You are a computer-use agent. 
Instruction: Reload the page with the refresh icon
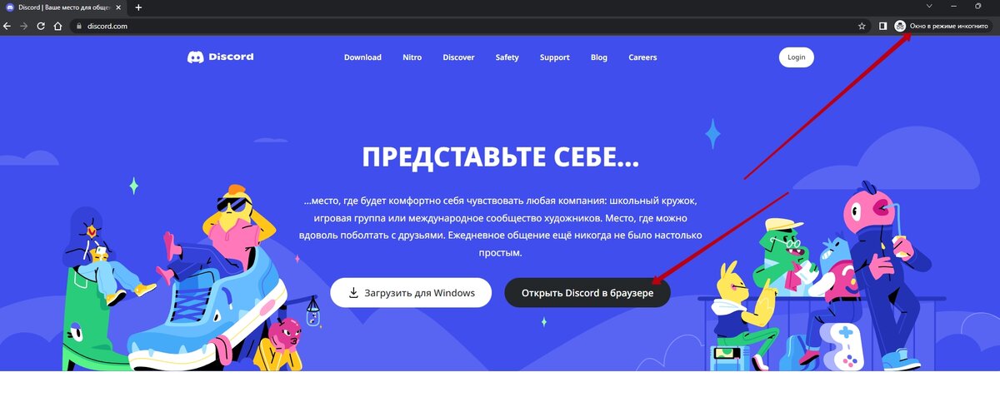click(x=41, y=26)
